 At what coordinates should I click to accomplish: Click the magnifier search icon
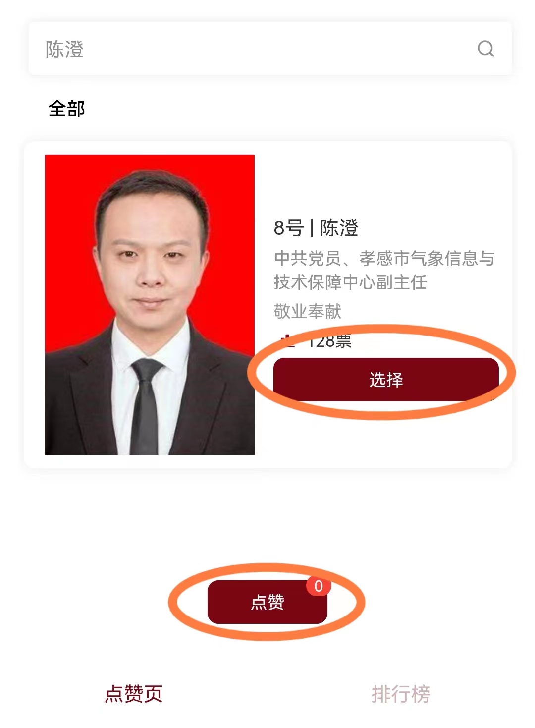486,49
